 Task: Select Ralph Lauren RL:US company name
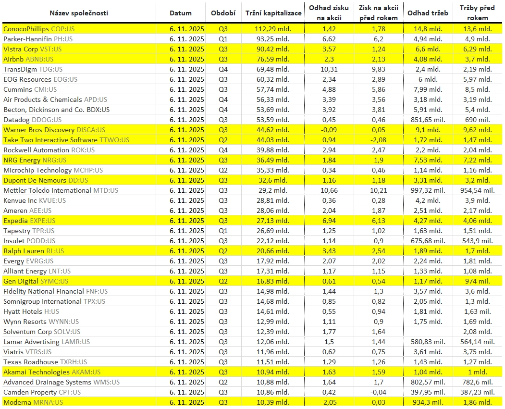click(x=34, y=251)
